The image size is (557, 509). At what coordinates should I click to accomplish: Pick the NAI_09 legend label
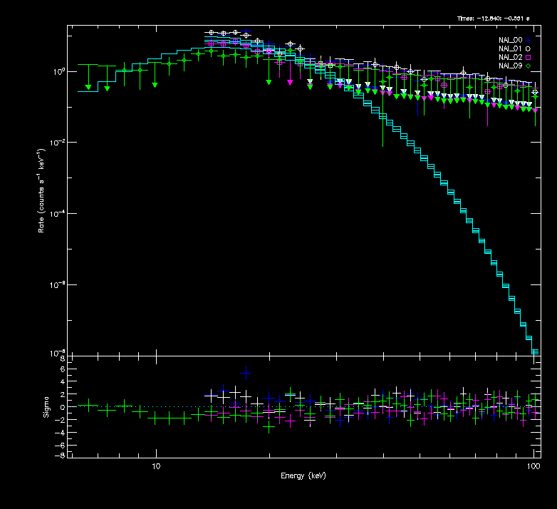(x=510, y=66)
